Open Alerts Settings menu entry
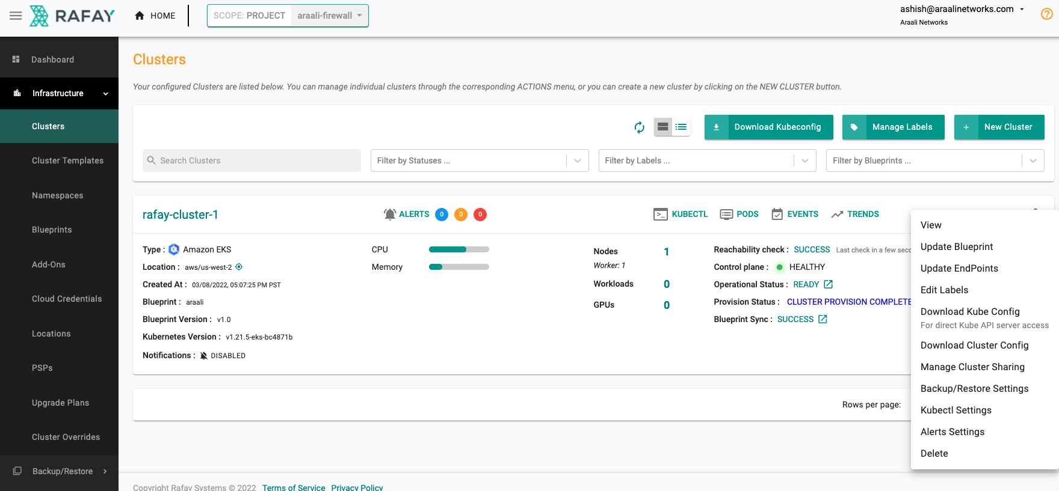The width and height of the screenshot is (1059, 491). 985,432
